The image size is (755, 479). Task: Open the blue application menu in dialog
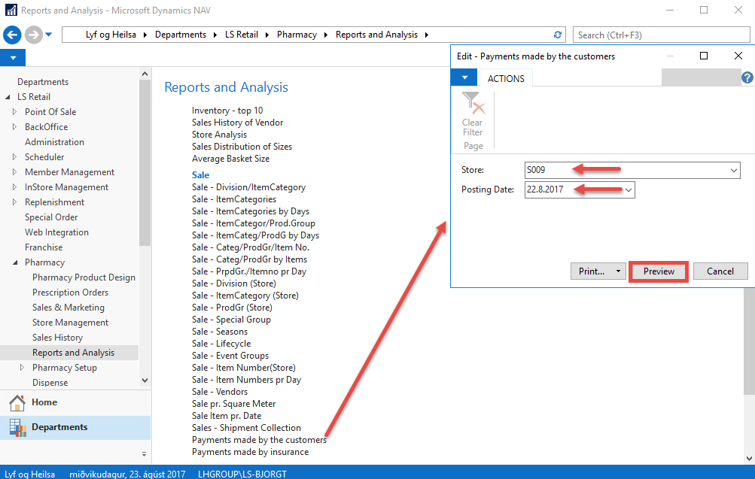pos(464,78)
